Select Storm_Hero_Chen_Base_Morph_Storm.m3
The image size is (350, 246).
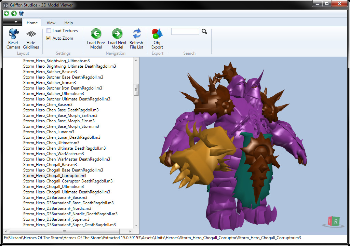[x=61, y=126]
